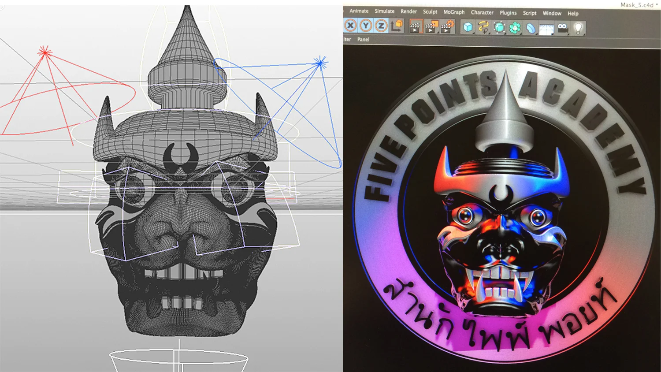Screen dimensions: 661x372
Task: Select the spline pen tool icon
Action: tap(483, 28)
